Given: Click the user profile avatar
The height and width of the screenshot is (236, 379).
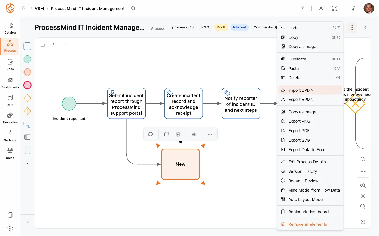Looking at the screenshot, I should click(x=369, y=8).
